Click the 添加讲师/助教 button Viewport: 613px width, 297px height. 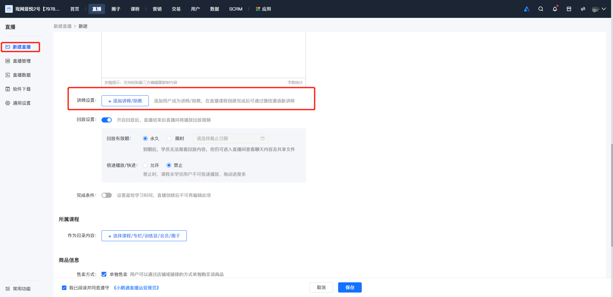pyautogui.click(x=125, y=101)
